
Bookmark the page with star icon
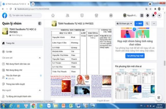tap(150, 9)
